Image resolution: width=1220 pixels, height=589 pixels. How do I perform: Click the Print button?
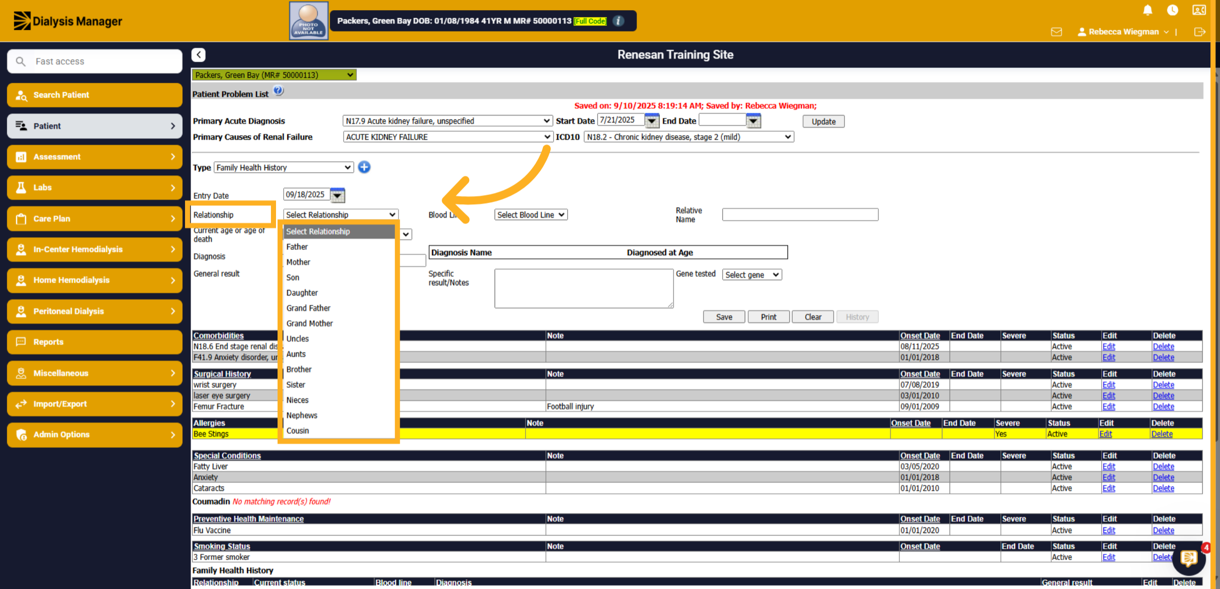(769, 317)
